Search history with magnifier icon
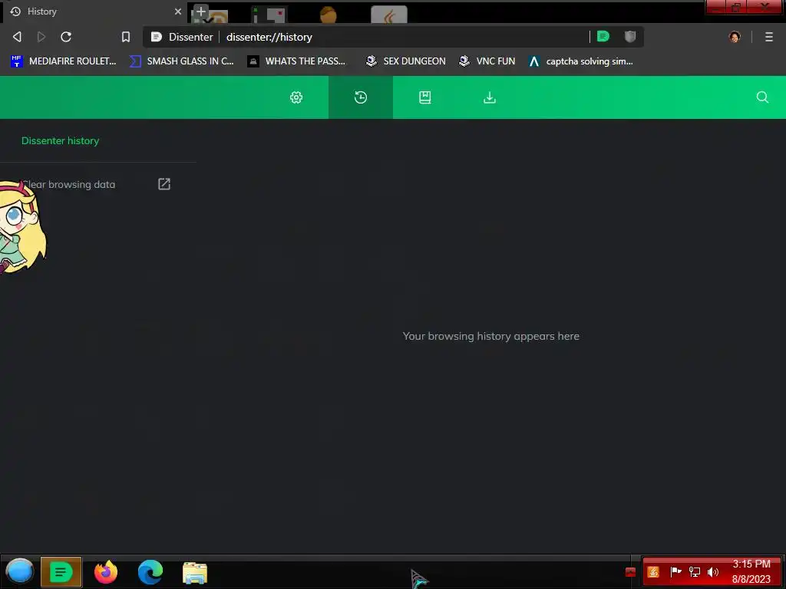 pos(762,97)
